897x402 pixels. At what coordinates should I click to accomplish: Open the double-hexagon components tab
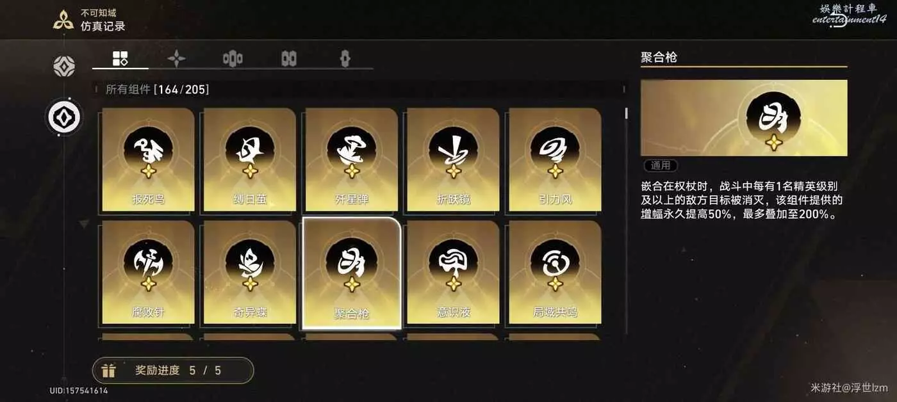(289, 59)
